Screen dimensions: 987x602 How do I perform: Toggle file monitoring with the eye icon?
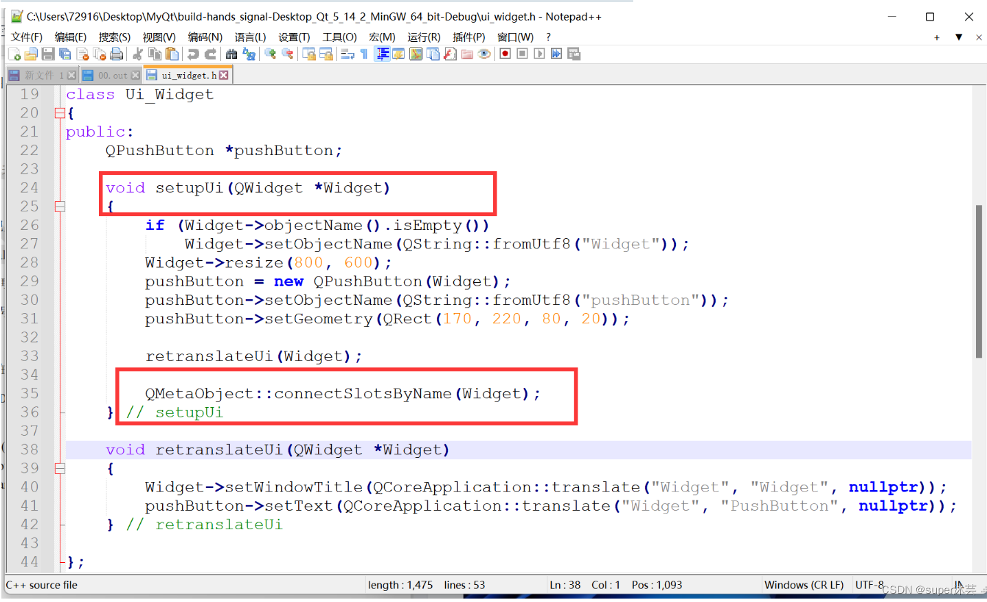pyautogui.click(x=484, y=54)
